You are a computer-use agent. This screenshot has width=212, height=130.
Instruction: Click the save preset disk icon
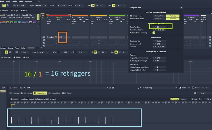[x=113, y=88]
